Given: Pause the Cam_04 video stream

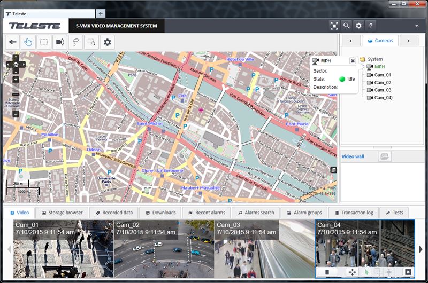Looking at the screenshot, I should [326, 272].
